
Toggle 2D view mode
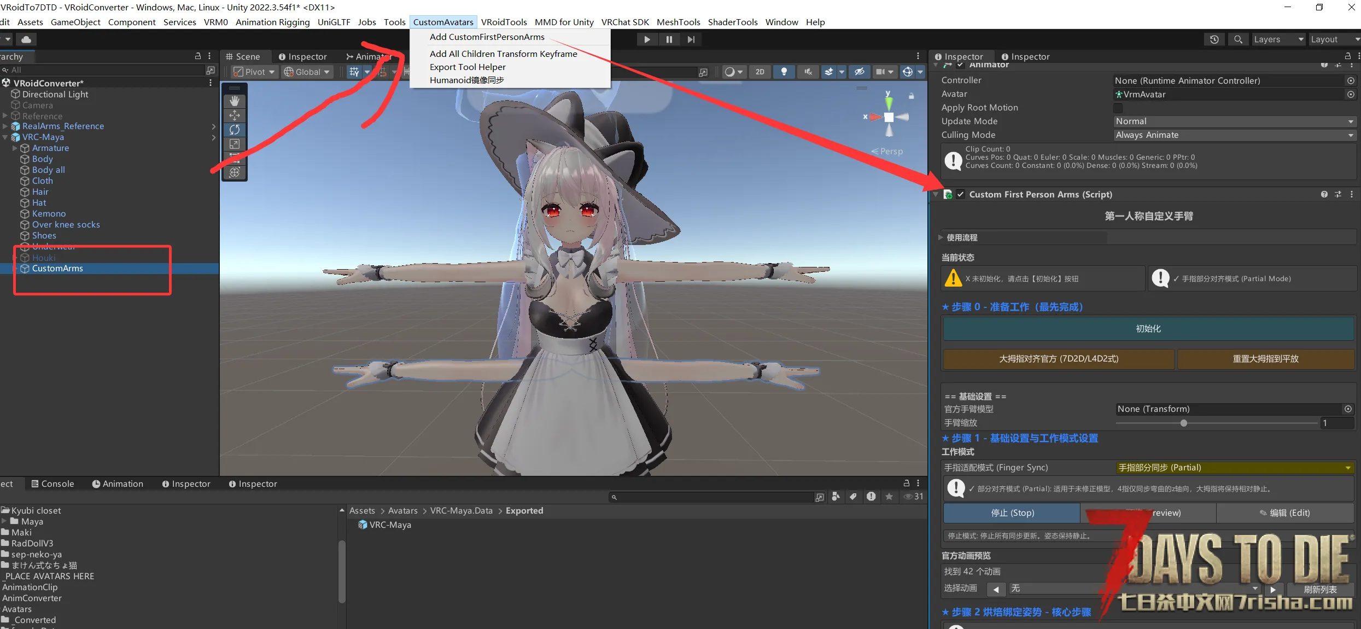pyautogui.click(x=760, y=72)
